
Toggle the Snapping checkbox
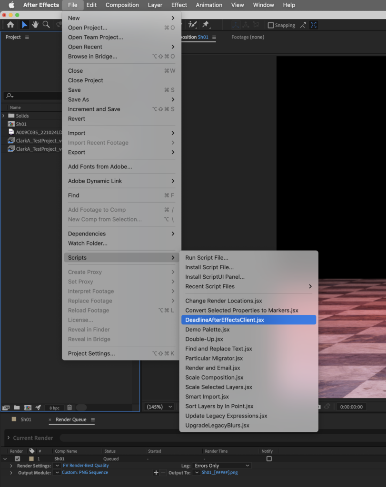coord(271,25)
